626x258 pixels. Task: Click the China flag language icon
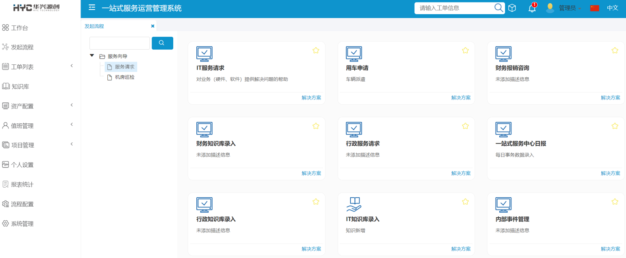pos(594,8)
